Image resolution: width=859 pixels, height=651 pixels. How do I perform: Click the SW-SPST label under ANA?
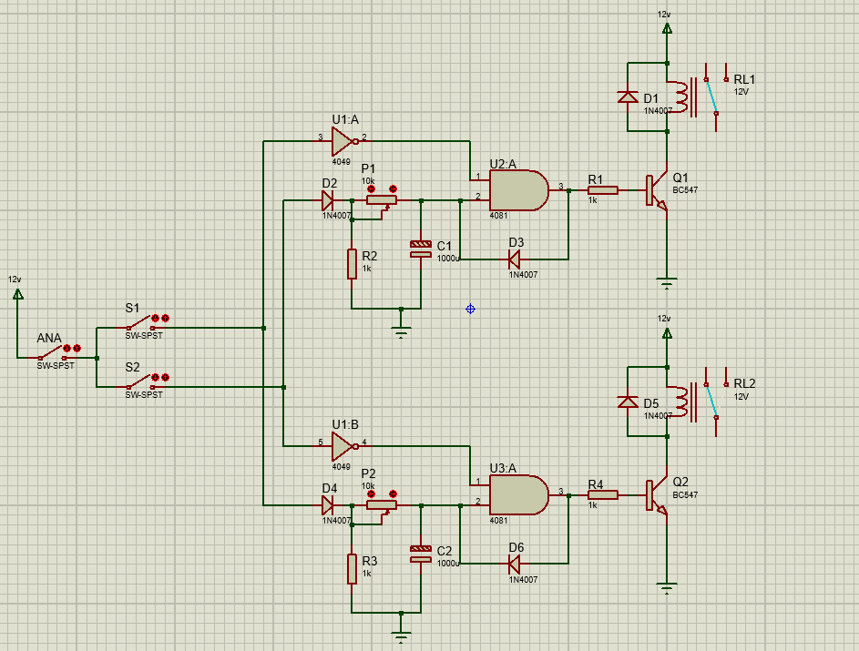[56, 365]
